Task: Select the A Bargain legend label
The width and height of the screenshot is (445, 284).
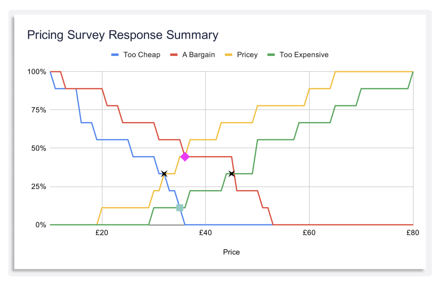Action: tap(199, 55)
